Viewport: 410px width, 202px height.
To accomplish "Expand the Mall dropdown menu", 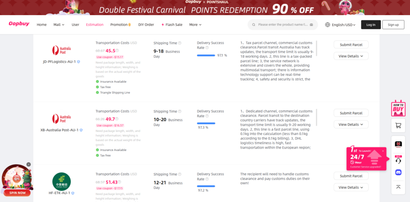I will coord(59,25).
